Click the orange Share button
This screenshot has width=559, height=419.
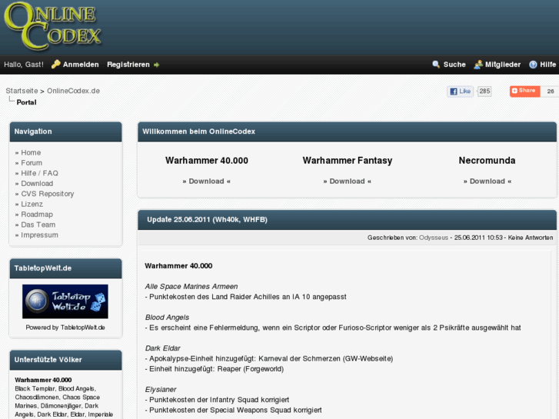tap(524, 91)
